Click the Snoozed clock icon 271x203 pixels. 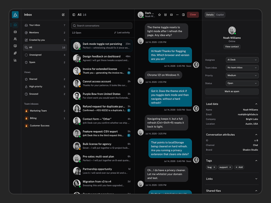(26, 94)
